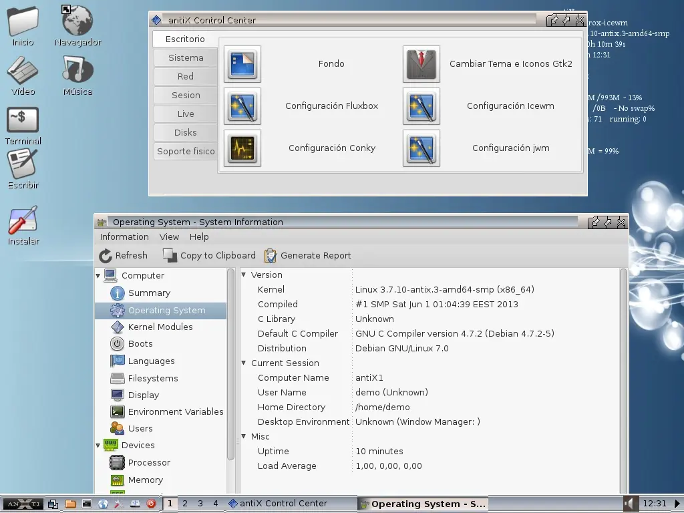The image size is (684, 513).
Task: Select Processor under Devices
Action: 149,462
